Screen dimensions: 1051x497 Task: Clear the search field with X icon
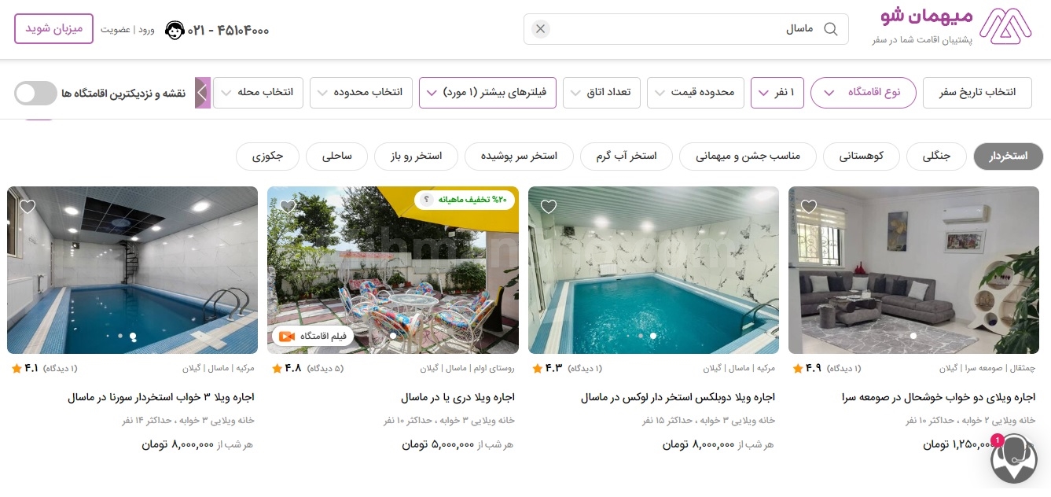(x=540, y=29)
